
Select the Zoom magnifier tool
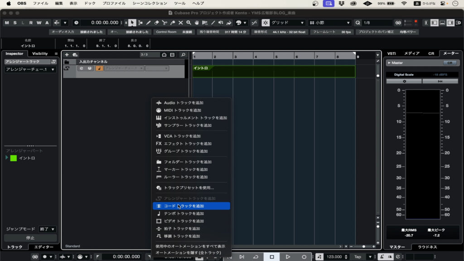188,23
